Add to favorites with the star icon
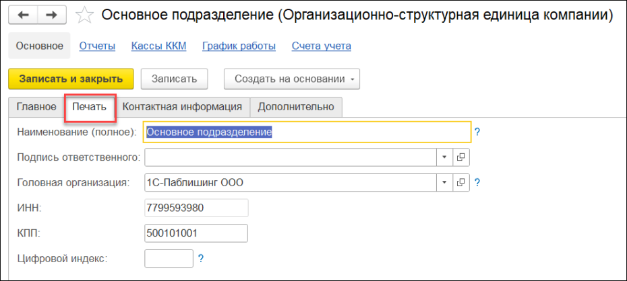627x281 pixels. pos(84,15)
